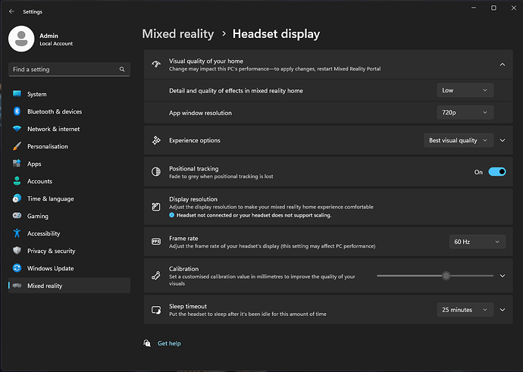This screenshot has height=372, width=523.
Task: Go back to Mixed reality breadcrumb
Action: pos(178,33)
